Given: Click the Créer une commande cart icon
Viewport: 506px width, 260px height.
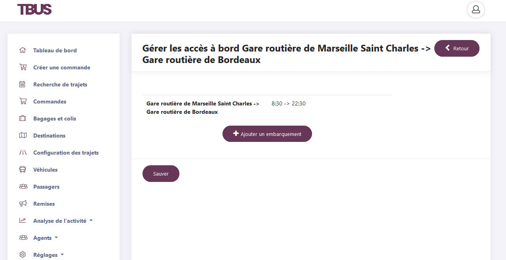Looking at the screenshot, I should 23,67.
